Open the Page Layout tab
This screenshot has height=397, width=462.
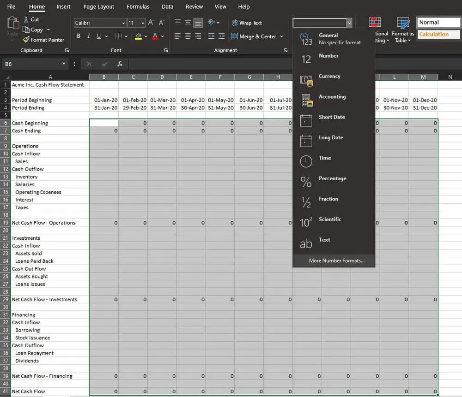click(x=99, y=7)
